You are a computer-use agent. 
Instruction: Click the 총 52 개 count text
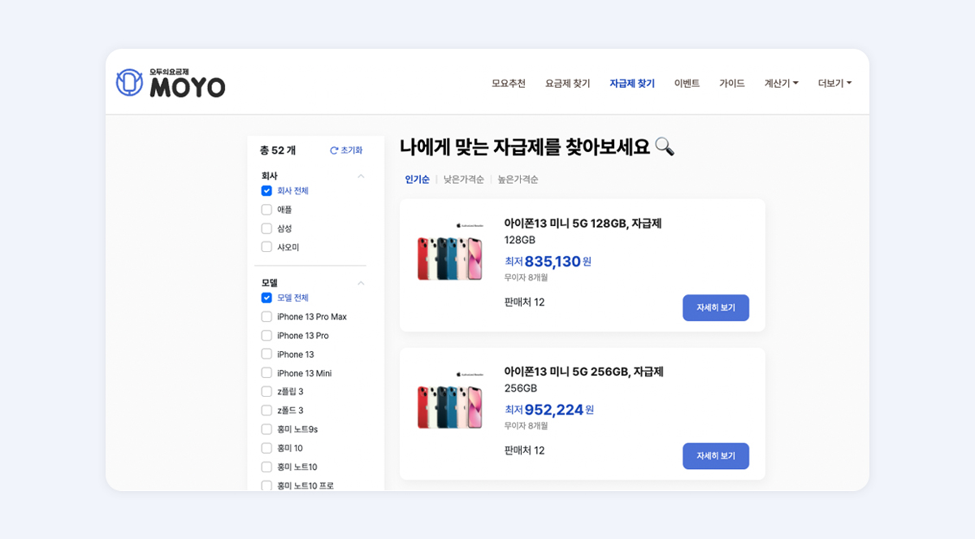[x=278, y=150]
